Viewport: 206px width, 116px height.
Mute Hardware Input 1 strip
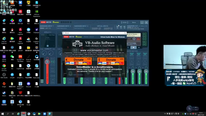53,82
